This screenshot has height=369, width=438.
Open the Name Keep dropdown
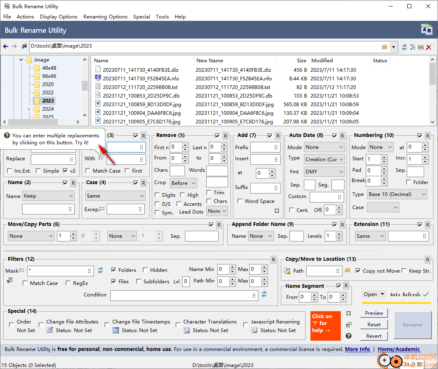point(48,196)
